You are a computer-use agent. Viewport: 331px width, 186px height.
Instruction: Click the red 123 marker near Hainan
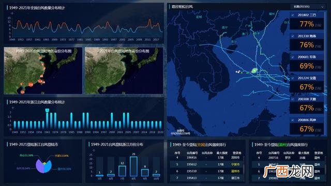22,92
